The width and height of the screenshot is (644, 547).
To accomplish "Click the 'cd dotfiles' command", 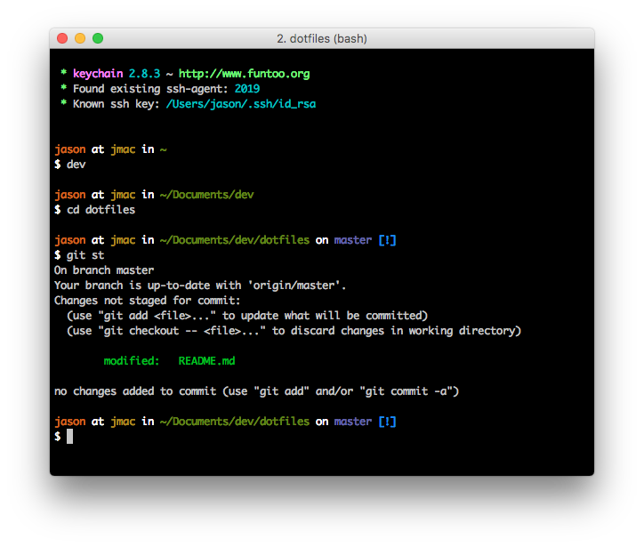I will point(101,210).
